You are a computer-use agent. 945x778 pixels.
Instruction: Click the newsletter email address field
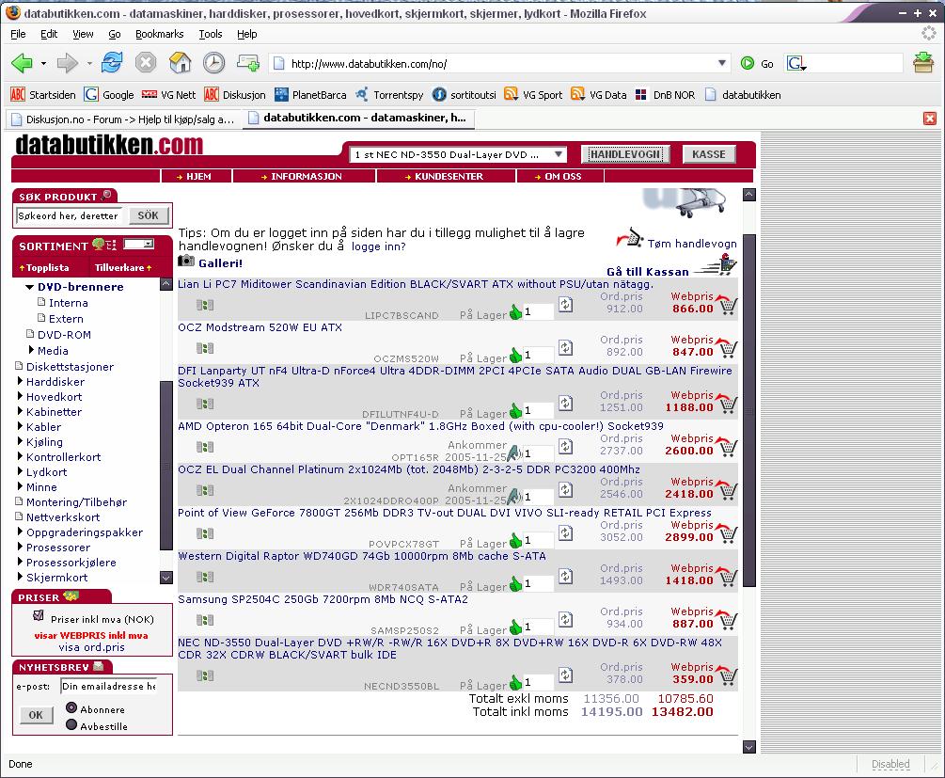[108, 686]
